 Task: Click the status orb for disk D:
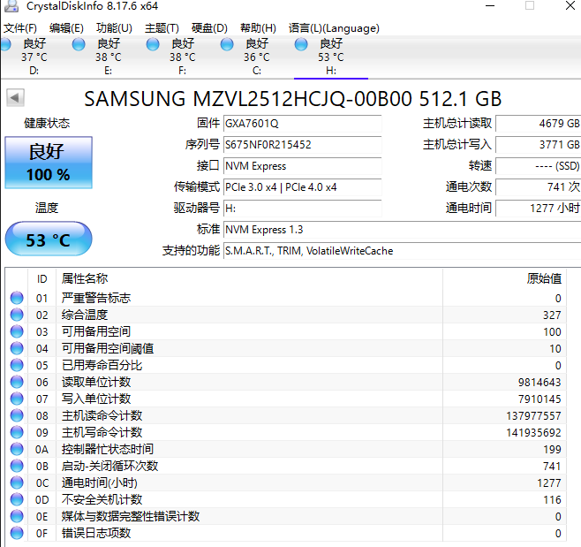click(5, 44)
